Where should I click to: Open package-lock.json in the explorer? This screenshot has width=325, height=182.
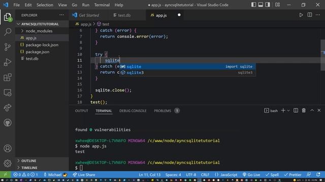42,45
